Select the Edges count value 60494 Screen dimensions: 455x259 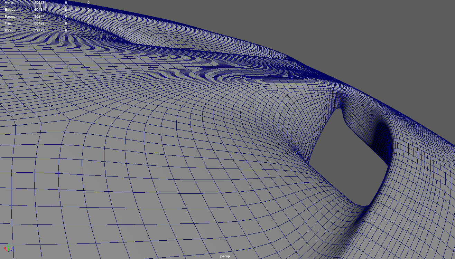(39, 10)
